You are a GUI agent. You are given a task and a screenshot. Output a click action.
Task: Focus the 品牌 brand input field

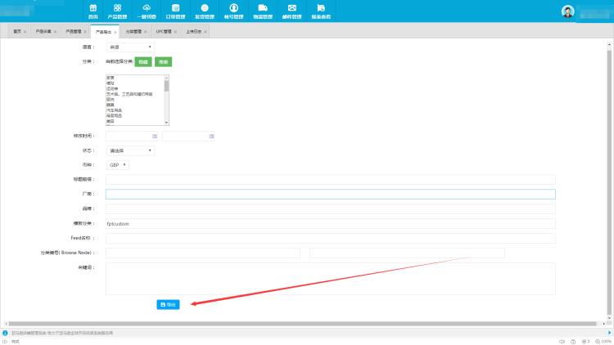click(331, 208)
